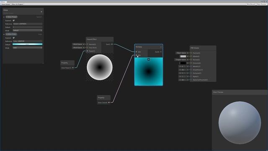Click the Multiply node collapse arrow in title

pyautogui.click(x=161, y=47)
